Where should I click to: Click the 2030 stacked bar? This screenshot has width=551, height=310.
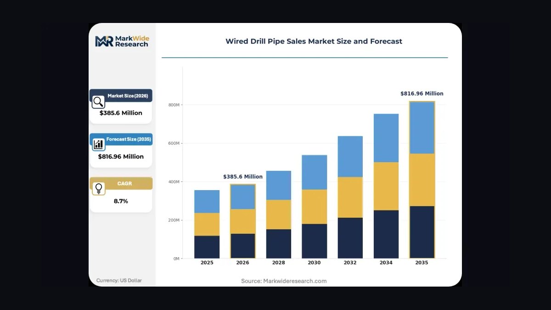click(x=314, y=207)
